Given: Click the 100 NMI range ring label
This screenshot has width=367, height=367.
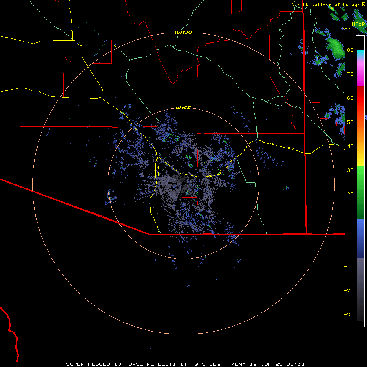Looking at the screenshot, I should pos(183,32).
